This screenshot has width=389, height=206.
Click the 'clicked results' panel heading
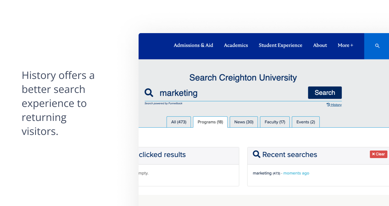tap(162, 155)
